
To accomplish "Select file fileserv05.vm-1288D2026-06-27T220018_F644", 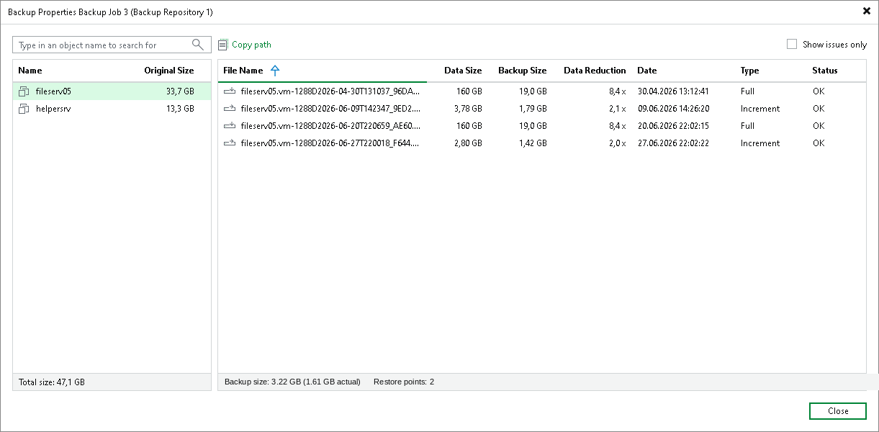I will 330,143.
